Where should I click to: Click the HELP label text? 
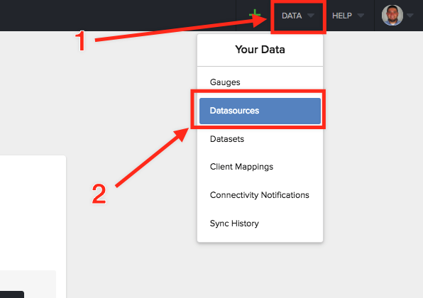(x=342, y=16)
